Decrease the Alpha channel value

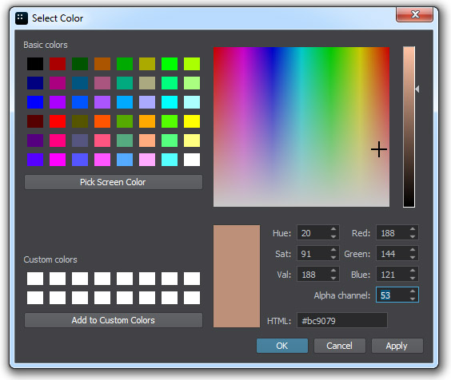pyautogui.click(x=413, y=299)
